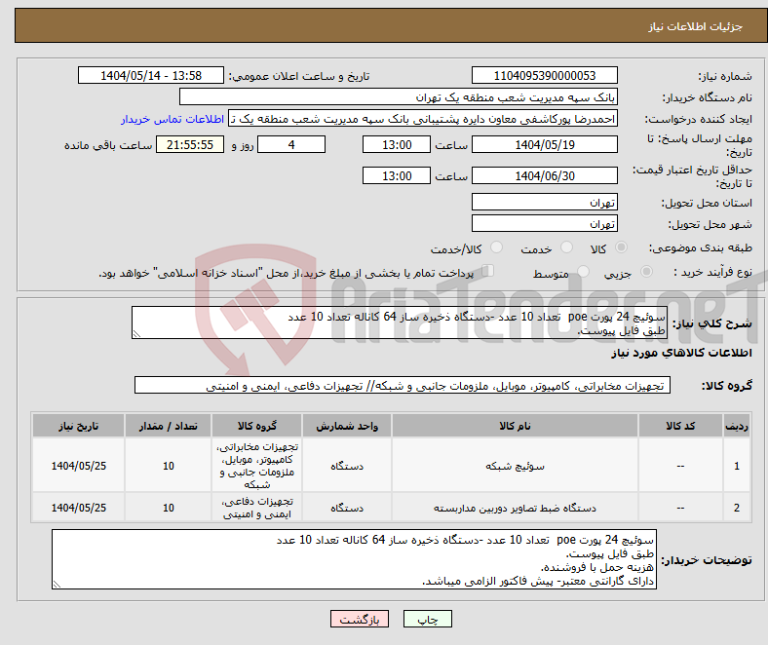Open the اطلاعات تماس خریدار link

click(173, 119)
